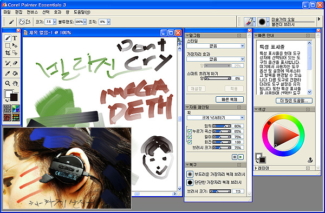Open the 가장자리 효과 dropdown
The height and width of the screenshot is (213, 325).
pos(216,59)
